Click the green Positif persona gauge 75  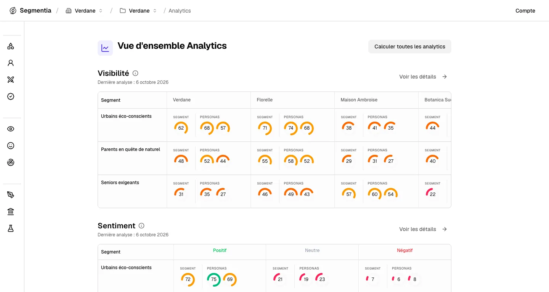[x=214, y=279]
